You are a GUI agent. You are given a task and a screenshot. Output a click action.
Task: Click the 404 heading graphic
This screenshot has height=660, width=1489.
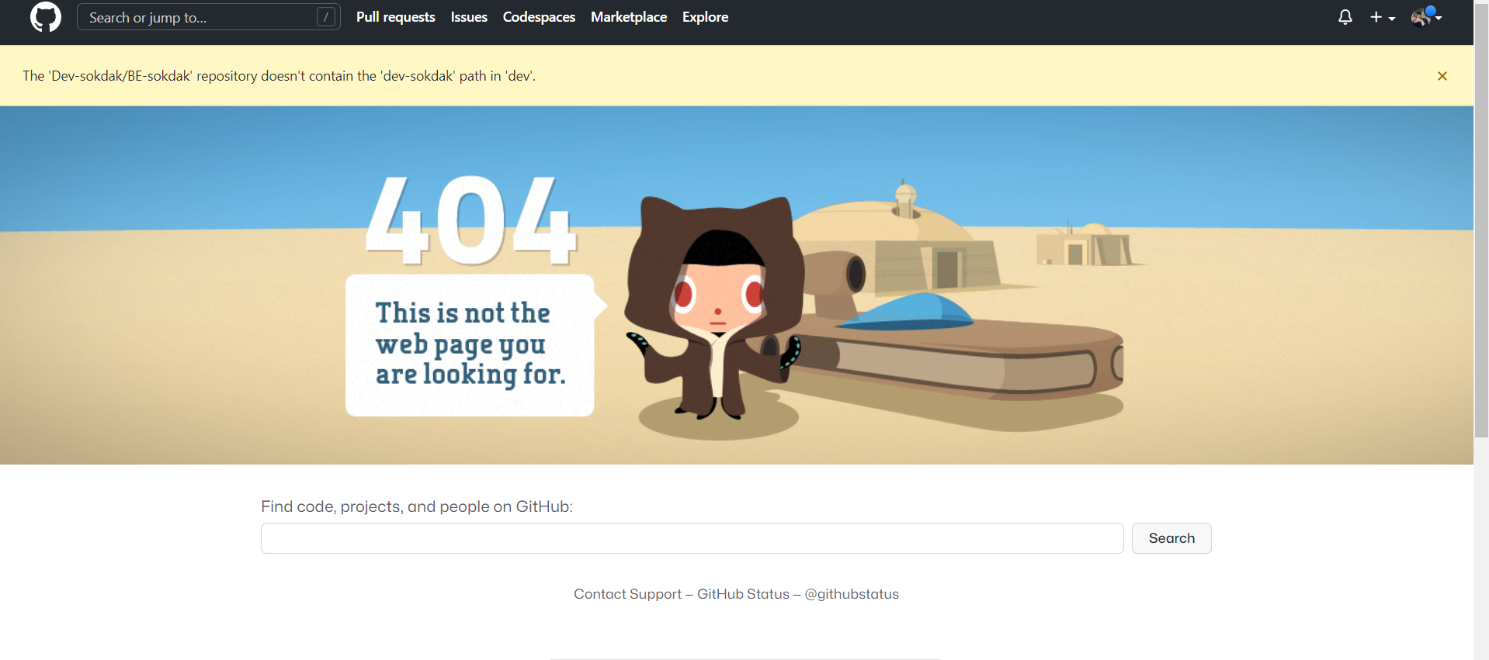pos(470,220)
